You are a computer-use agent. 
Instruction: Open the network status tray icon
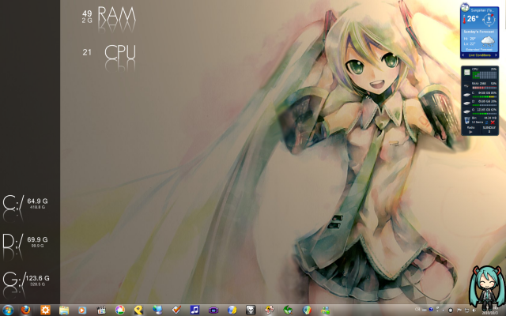click(x=466, y=310)
